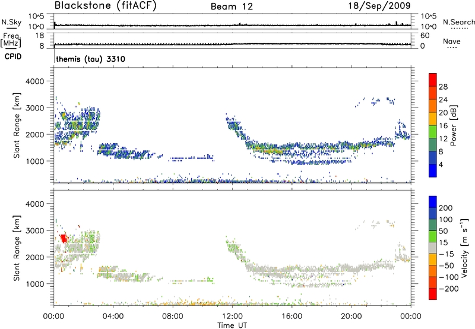Click the '12:00' time tick label
The width and height of the screenshot is (475, 329).
coord(232,317)
